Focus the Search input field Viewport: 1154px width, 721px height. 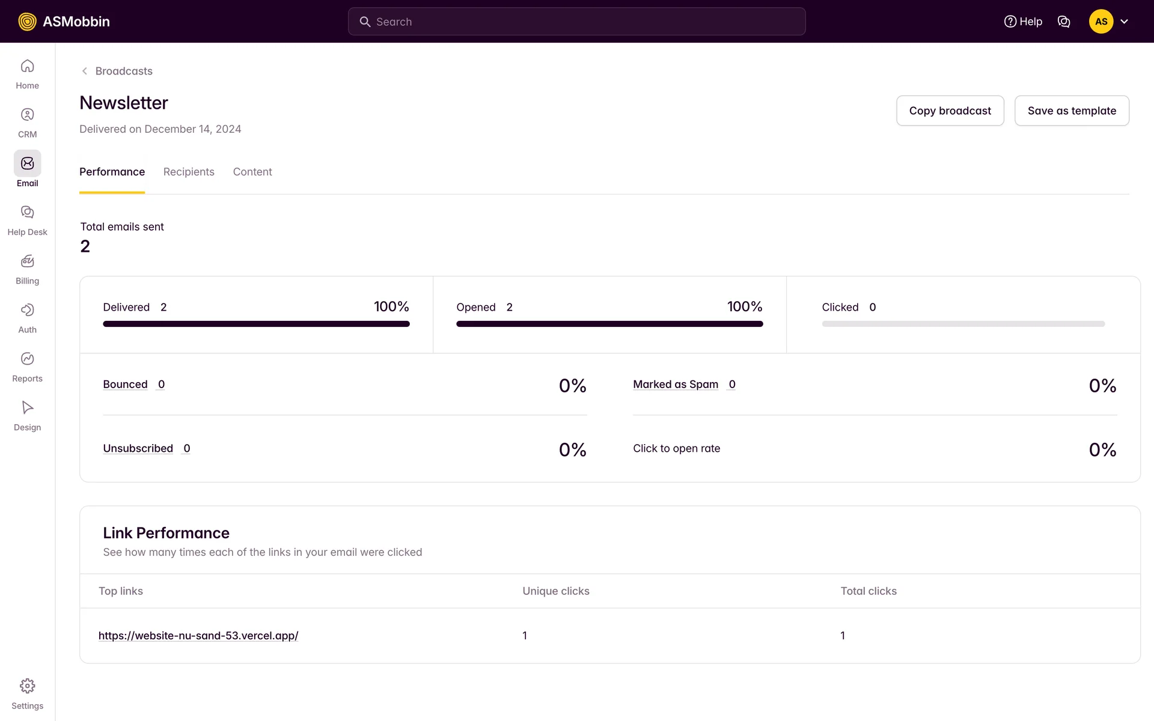pos(577,22)
